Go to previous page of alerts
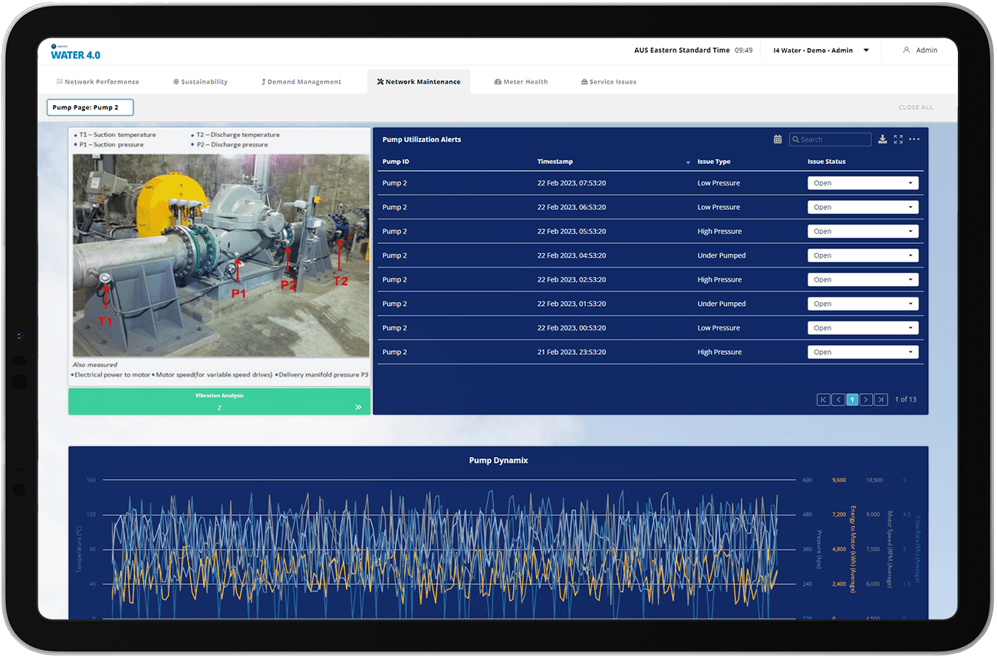Image resolution: width=997 pixels, height=657 pixels. [837, 399]
